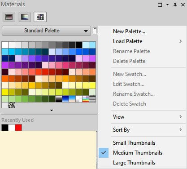Switch to the Rainbow color picker tab
The width and height of the screenshot is (187, 169).
tap(25, 17)
